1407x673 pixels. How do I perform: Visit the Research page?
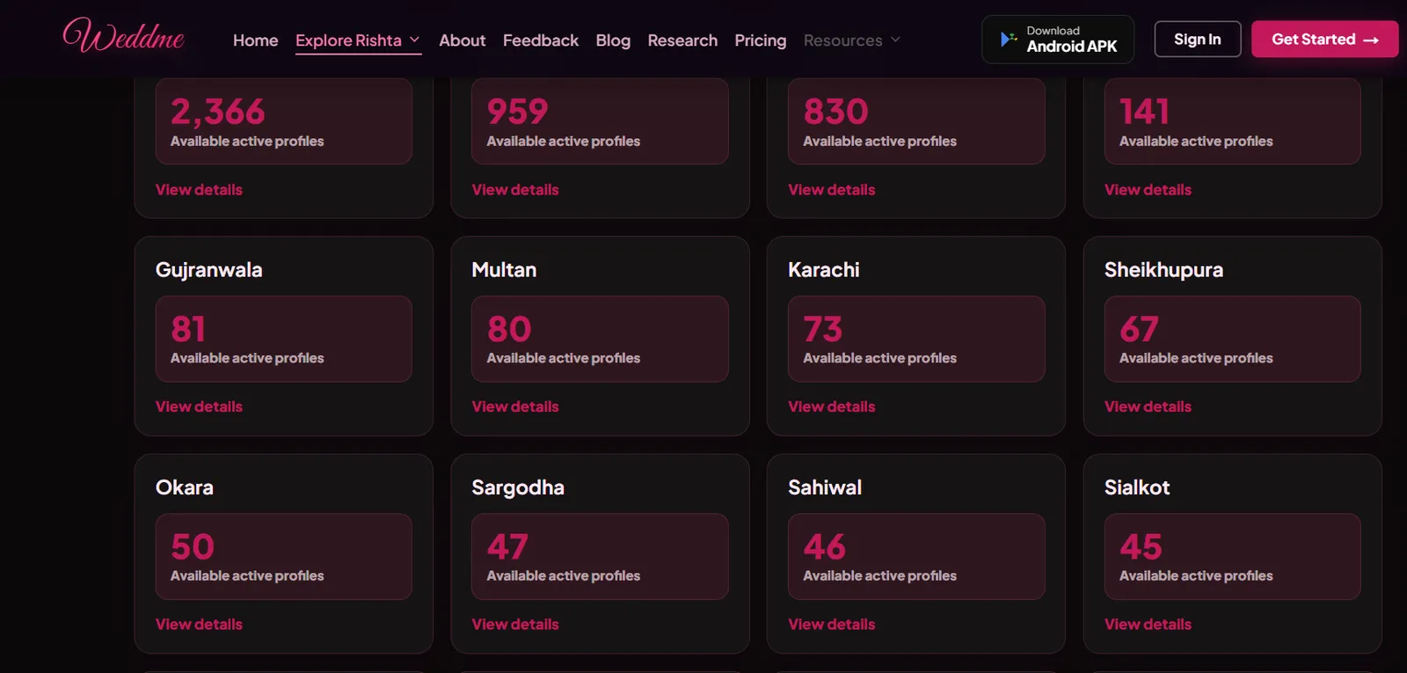pos(682,40)
